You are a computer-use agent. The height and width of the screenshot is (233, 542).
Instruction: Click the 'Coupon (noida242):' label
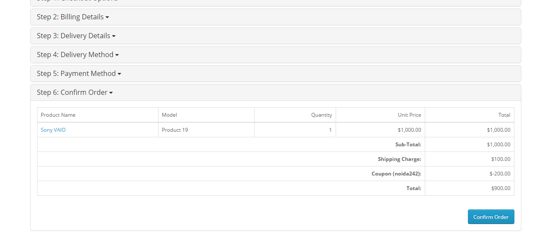pyautogui.click(x=396, y=174)
